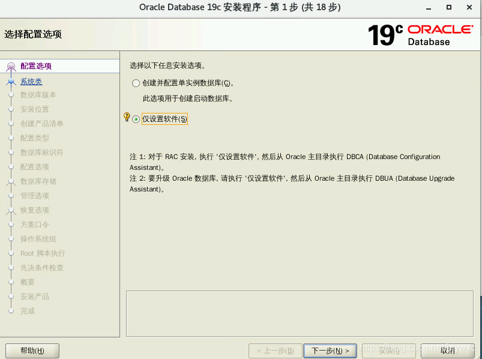
Task: Click the 完成 step
Action: [x=28, y=311]
